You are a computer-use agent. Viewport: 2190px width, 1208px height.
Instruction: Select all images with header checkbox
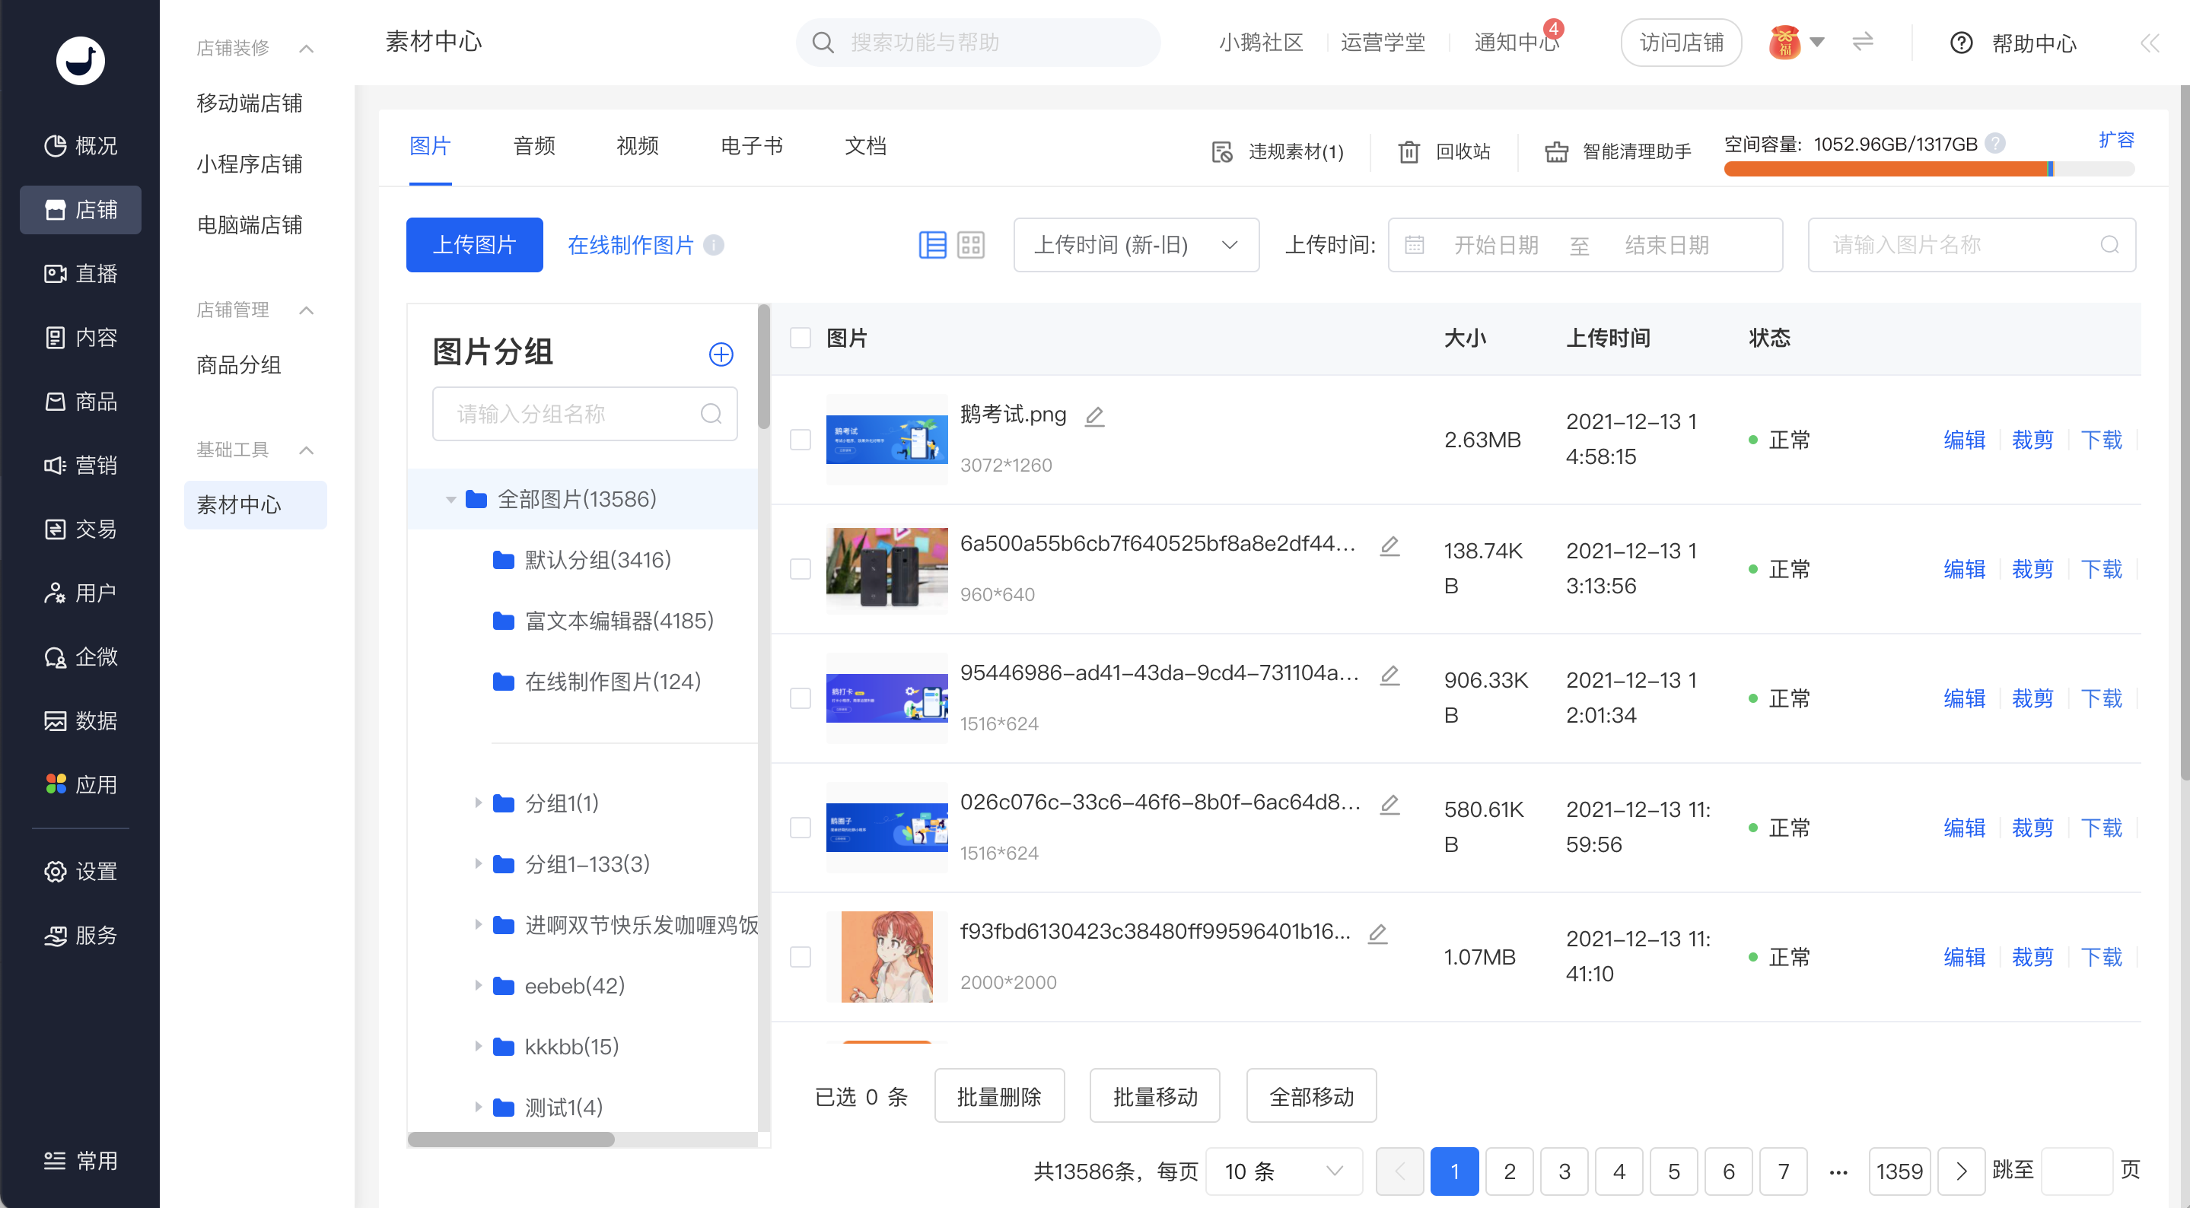pos(800,339)
